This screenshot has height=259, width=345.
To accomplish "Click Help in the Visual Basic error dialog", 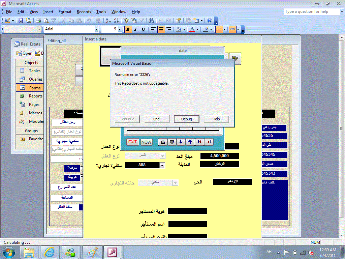I will pyautogui.click(x=216, y=119).
